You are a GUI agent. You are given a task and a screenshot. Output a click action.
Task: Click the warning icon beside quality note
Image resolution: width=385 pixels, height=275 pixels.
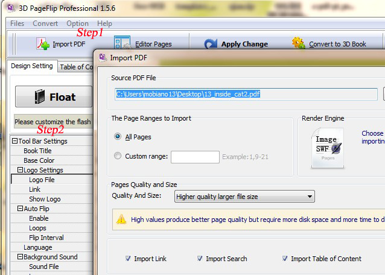pos(121,219)
